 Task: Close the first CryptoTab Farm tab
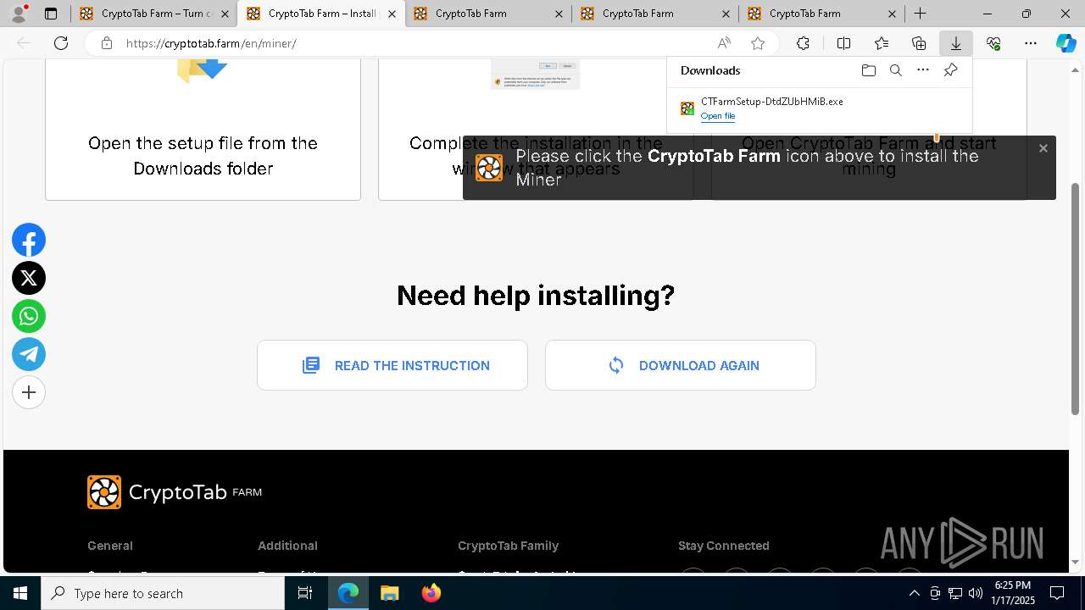225,14
